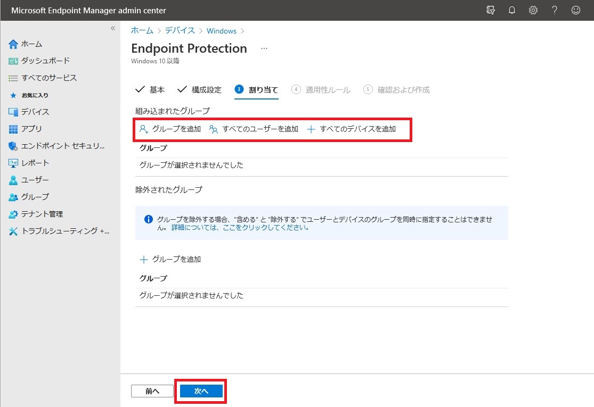Open the help question mark icon
The image size is (594, 407).
pos(554,10)
